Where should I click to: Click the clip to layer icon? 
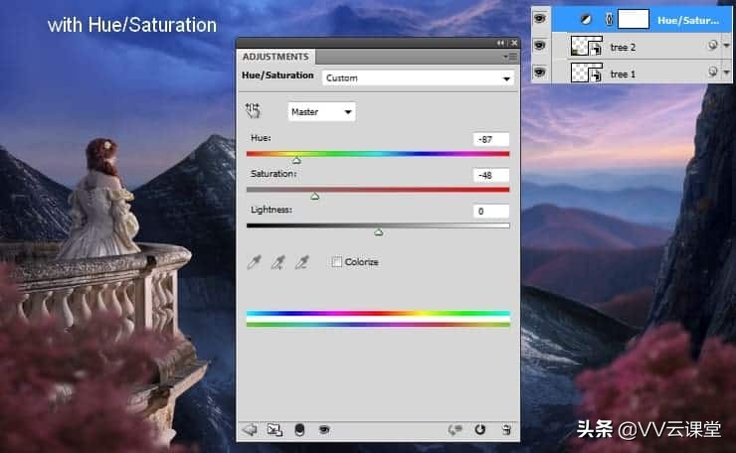[x=300, y=429]
